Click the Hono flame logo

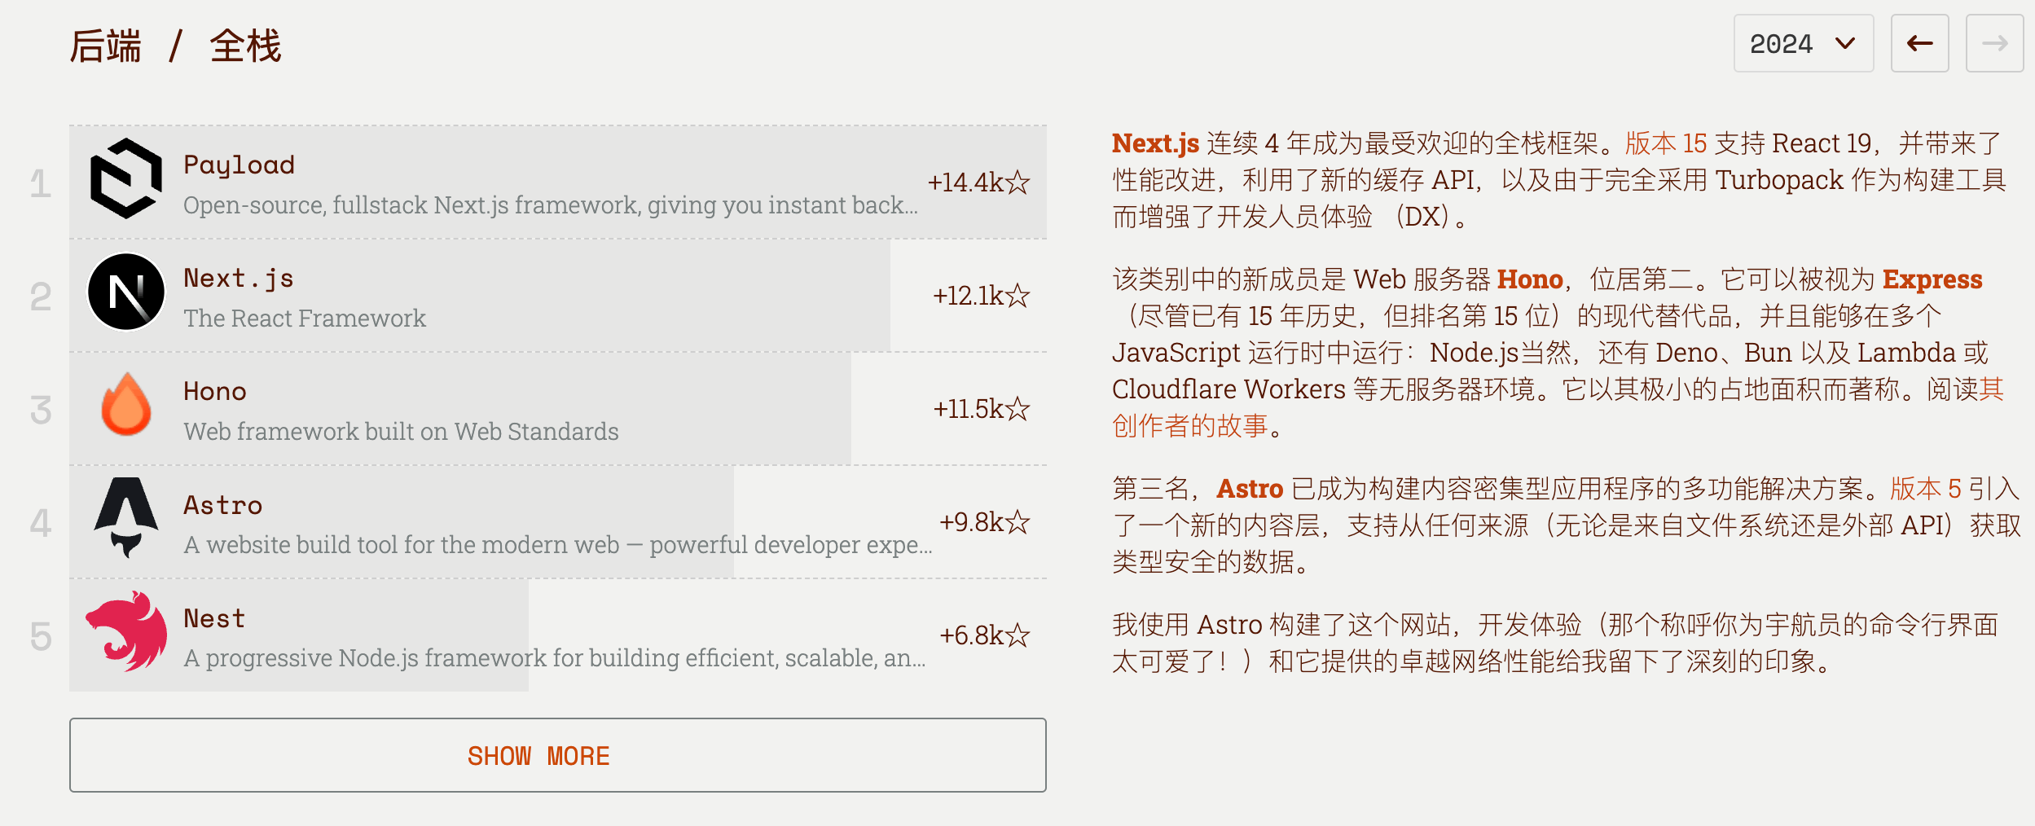click(126, 405)
